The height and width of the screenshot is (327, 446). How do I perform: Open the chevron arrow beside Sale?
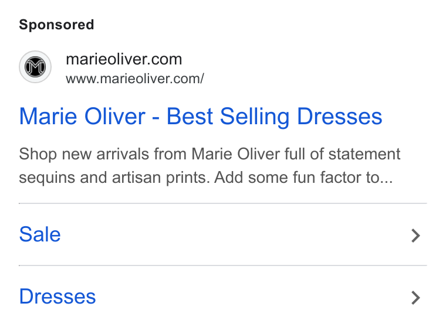(415, 236)
